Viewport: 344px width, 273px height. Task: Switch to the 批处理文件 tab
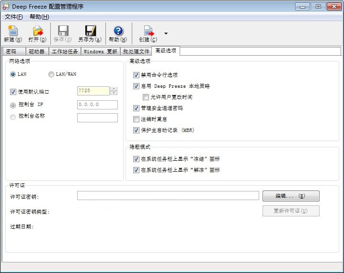tap(136, 51)
